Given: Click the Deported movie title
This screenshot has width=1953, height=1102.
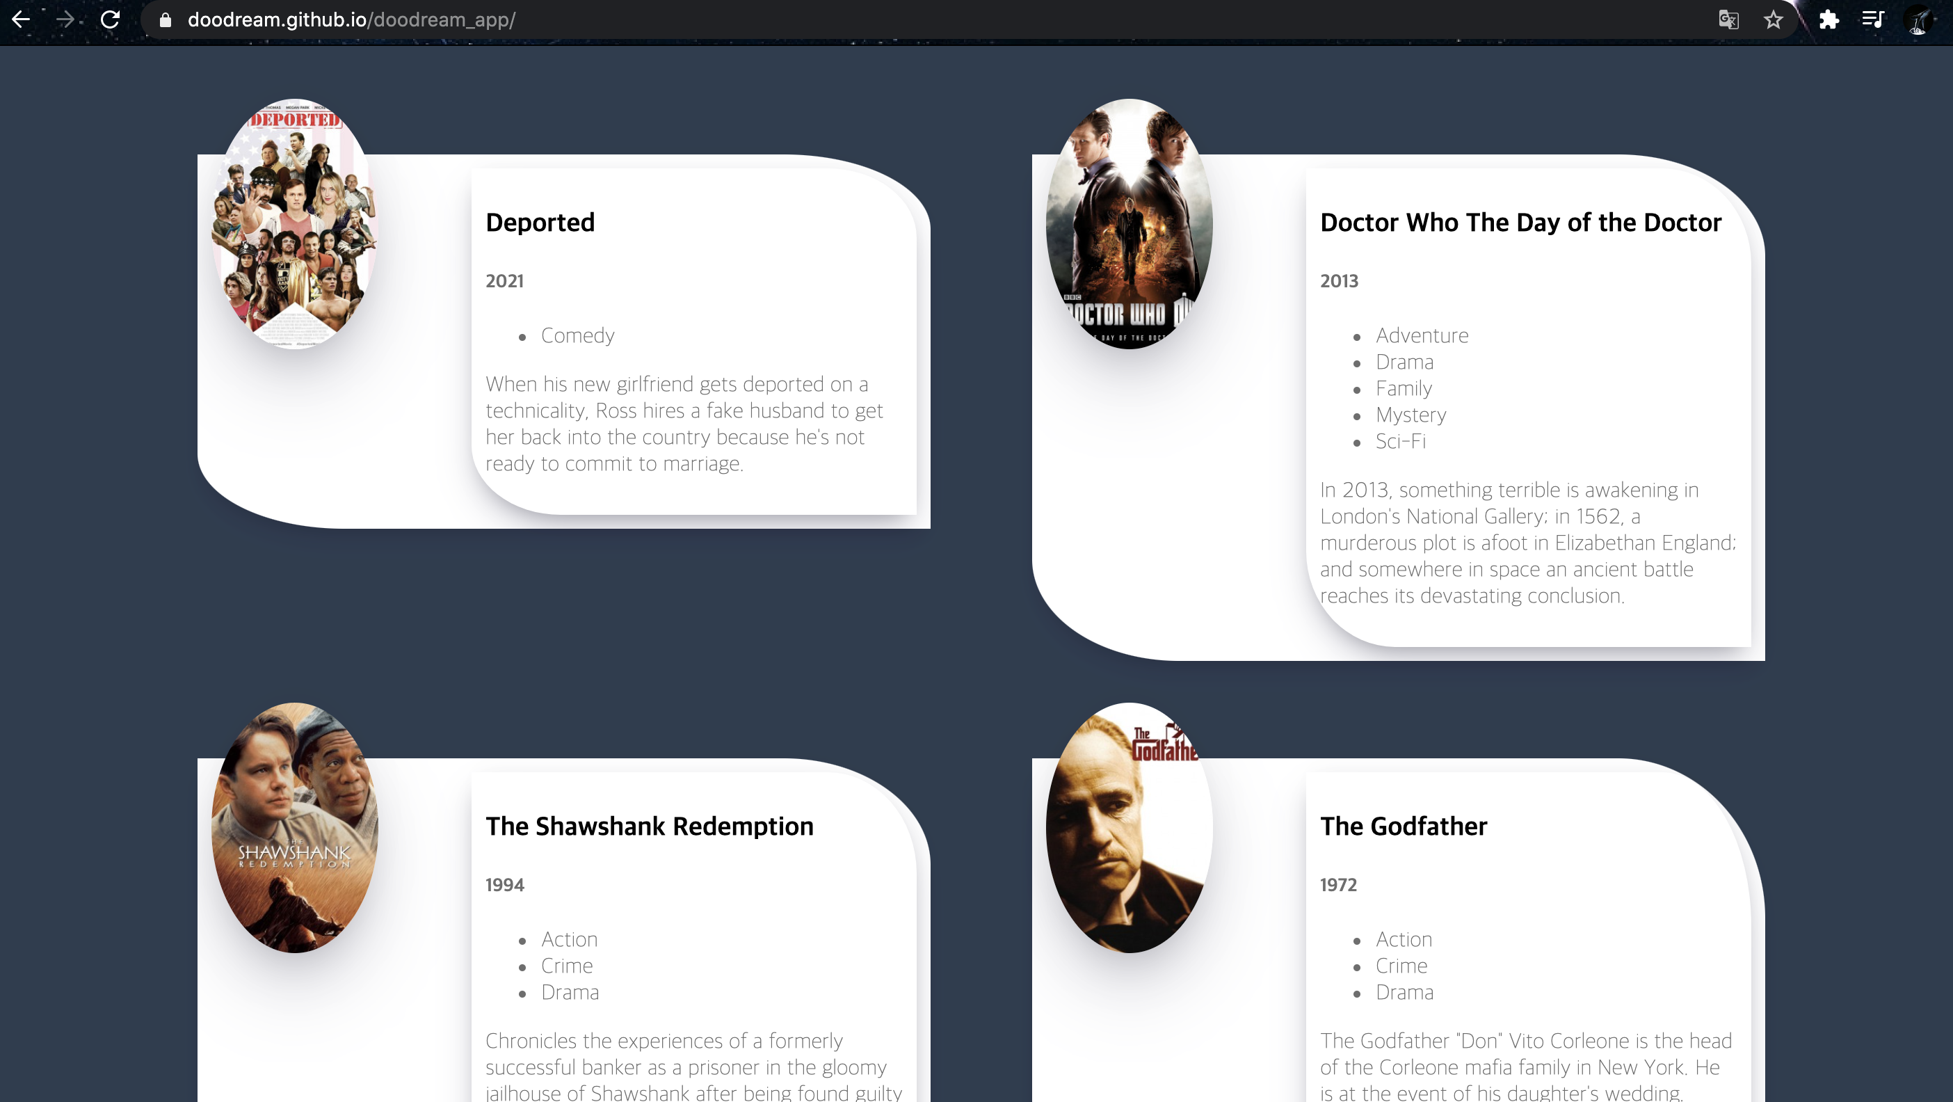Looking at the screenshot, I should 540,222.
